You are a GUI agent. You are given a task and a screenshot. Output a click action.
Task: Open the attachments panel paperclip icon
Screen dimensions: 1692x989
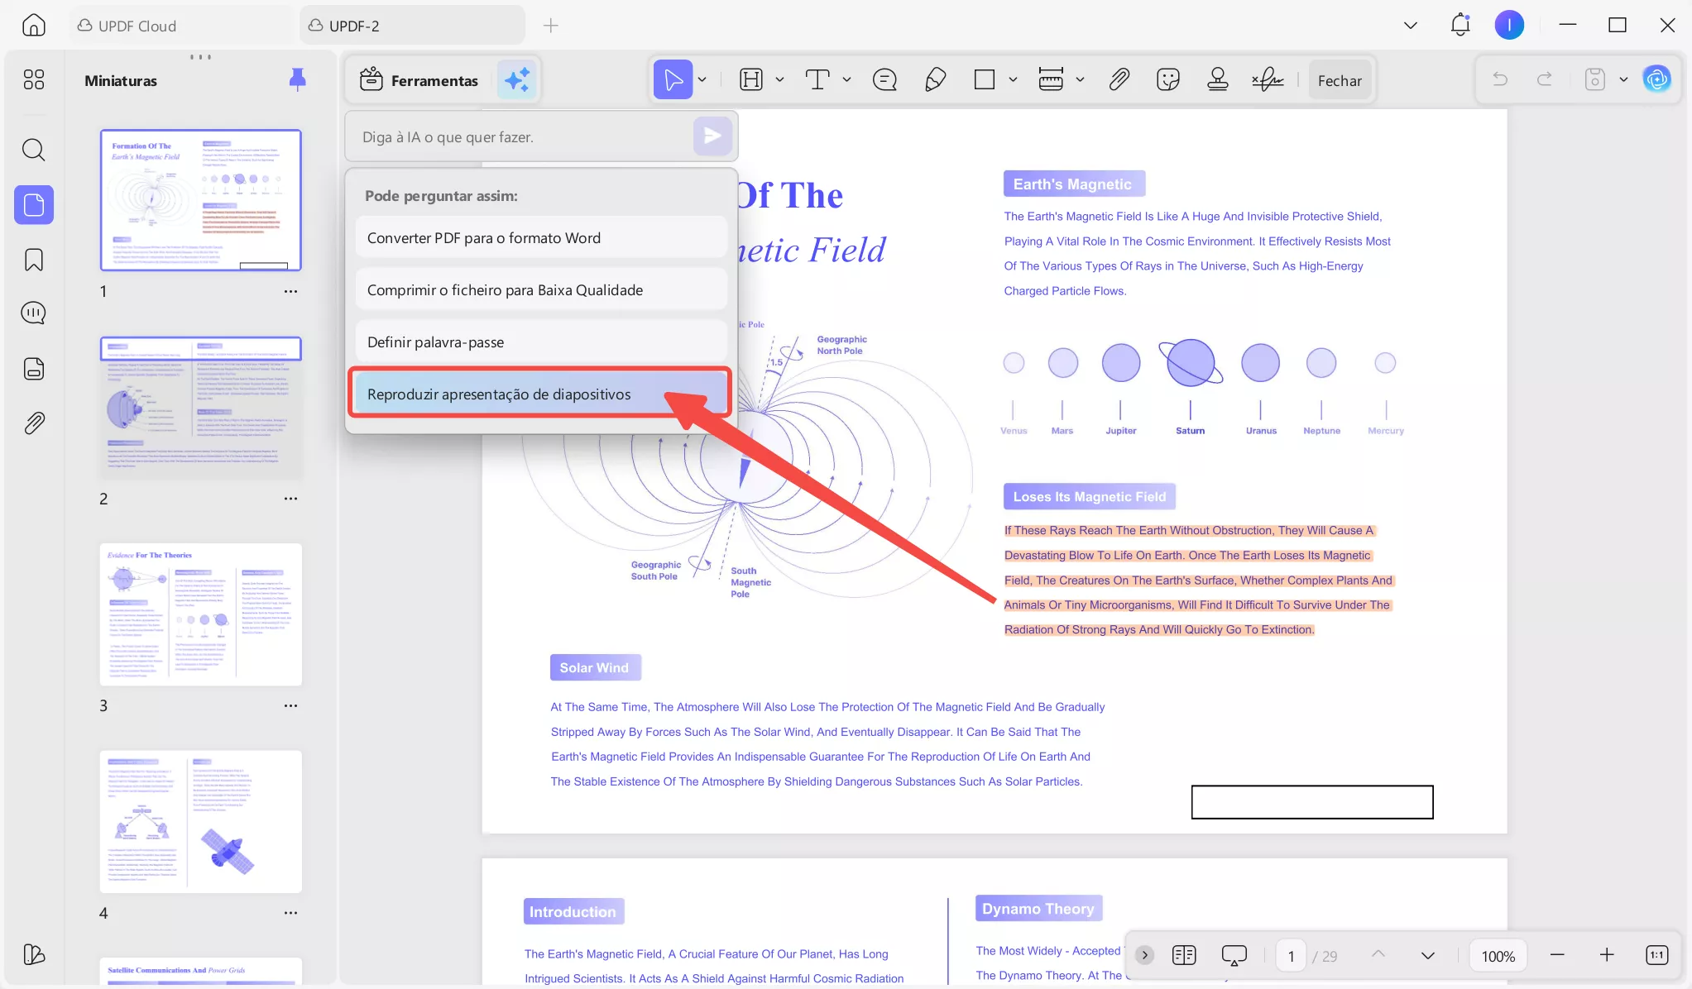33,423
